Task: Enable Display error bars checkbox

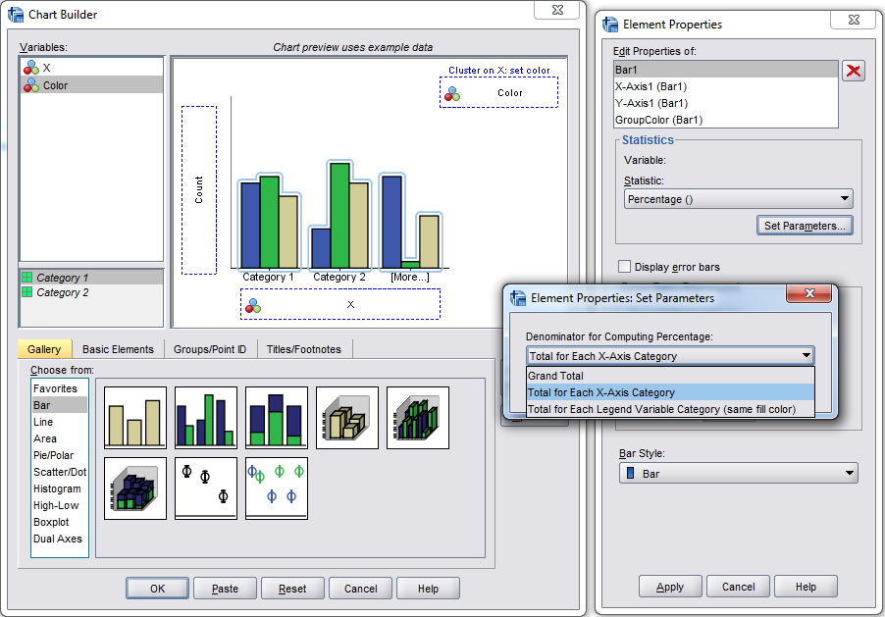Action: pyautogui.click(x=624, y=267)
